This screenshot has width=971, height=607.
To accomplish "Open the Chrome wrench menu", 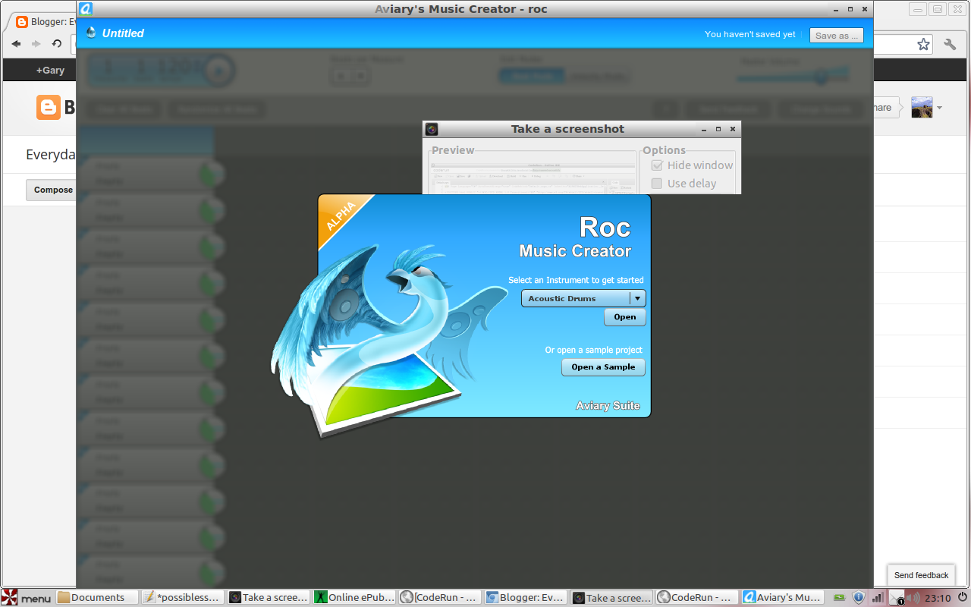I will point(950,44).
